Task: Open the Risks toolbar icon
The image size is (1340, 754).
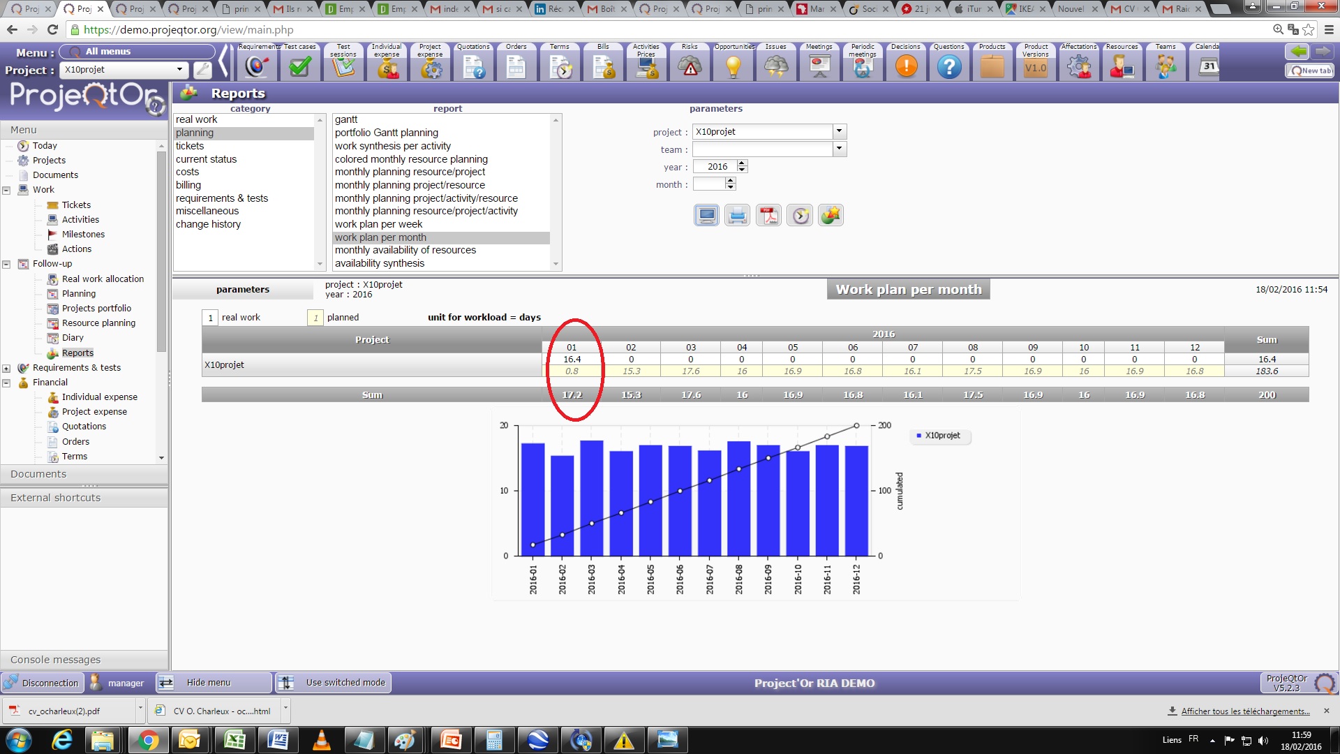Action: click(x=690, y=66)
